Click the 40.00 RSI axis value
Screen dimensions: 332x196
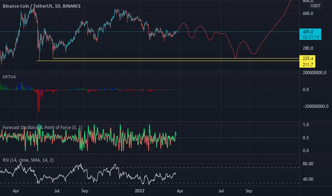(x=308, y=179)
